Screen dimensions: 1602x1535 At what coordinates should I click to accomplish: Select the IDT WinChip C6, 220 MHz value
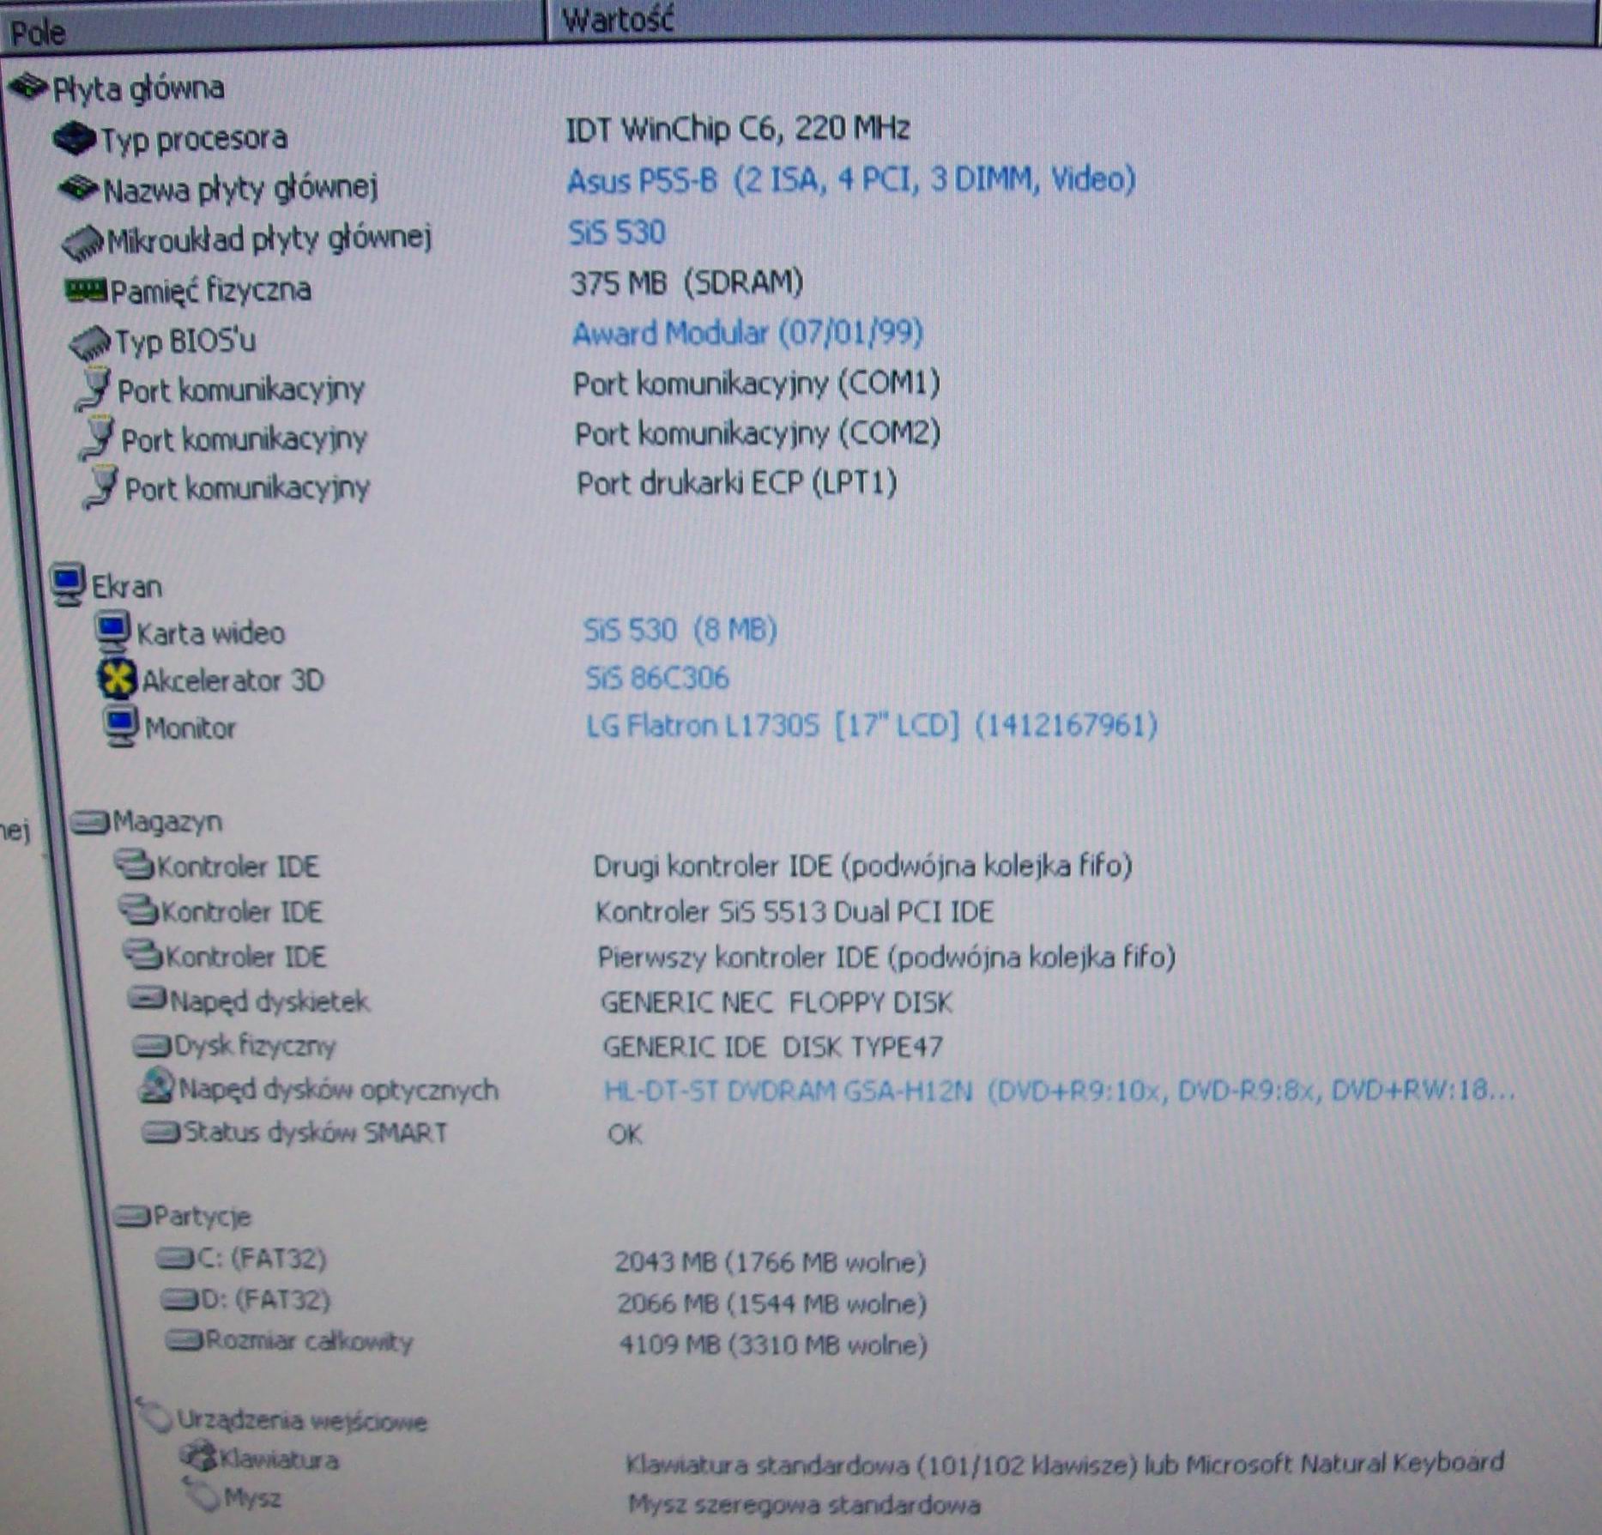tap(737, 130)
